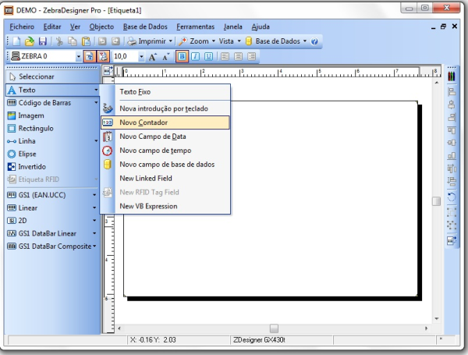
Task: Open the font size 10,0 dropdown
Action: [x=141, y=57]
